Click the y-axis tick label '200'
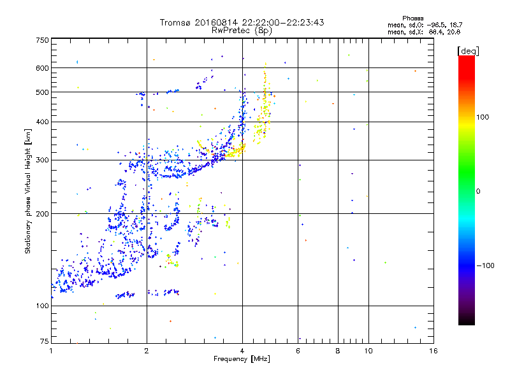The width and height of the screenshot is (510, 382). pyautogui.click(x=42, y=214)
